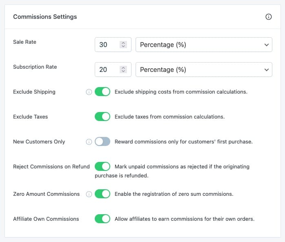285x242 pixels.
Task: Decrease Sale Rate with the down stepper arrow
Action: tap(123, 47)
